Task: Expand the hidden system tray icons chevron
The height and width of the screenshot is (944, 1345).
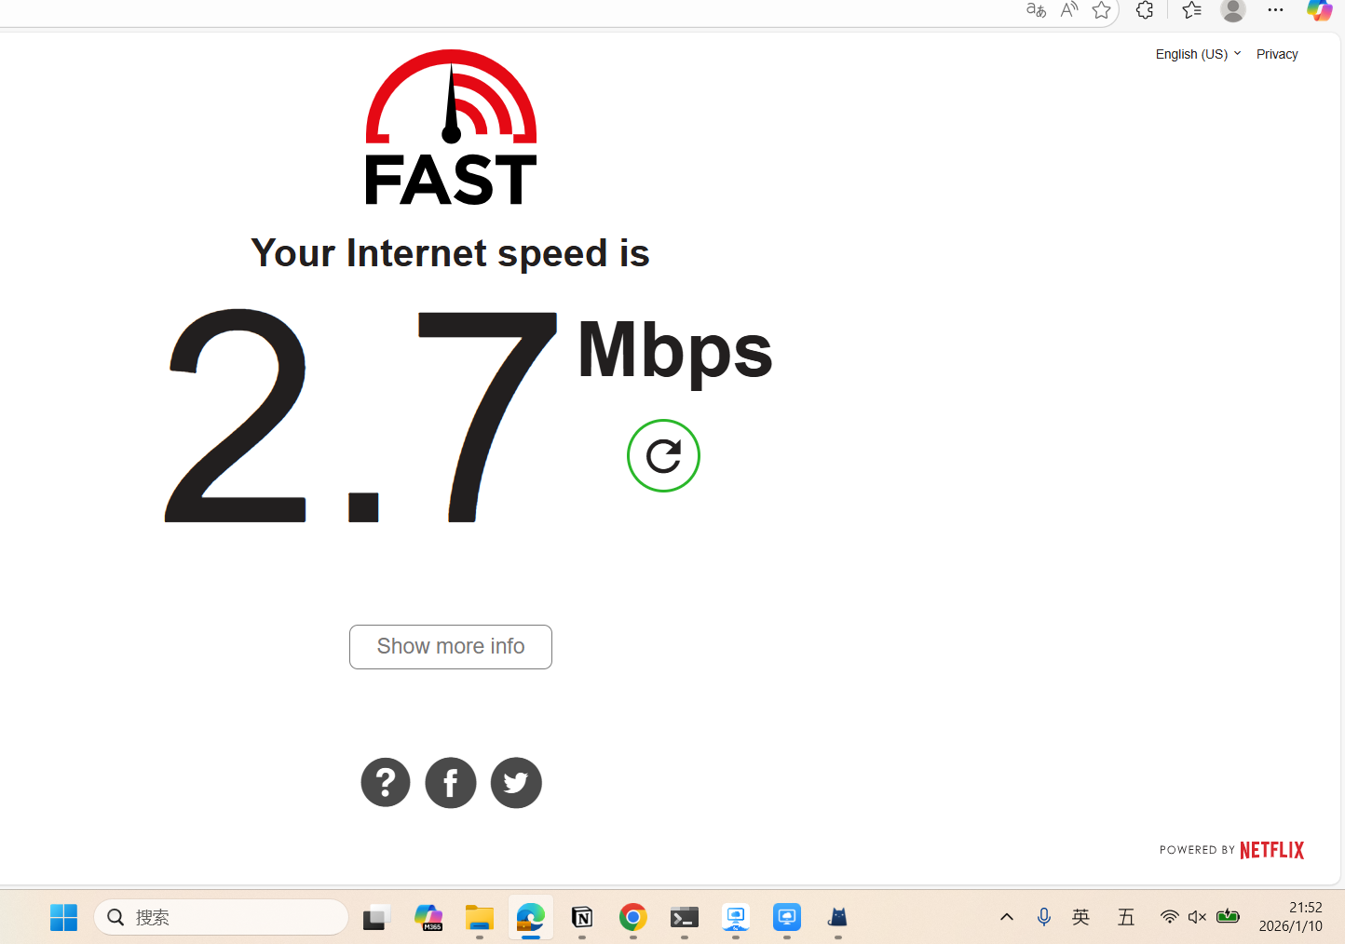Action: coord(1007,917)
